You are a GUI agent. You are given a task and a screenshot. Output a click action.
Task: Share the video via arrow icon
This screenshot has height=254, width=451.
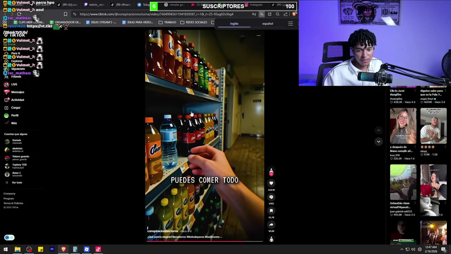[x=271, y=224]
